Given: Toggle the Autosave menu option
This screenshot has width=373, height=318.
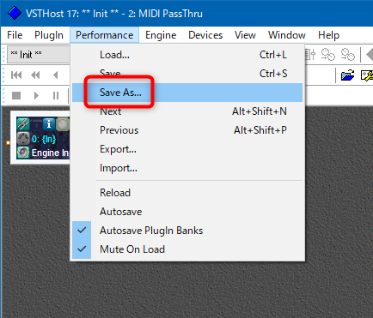Looking at the screenshot, I should [x=187, y=212].
